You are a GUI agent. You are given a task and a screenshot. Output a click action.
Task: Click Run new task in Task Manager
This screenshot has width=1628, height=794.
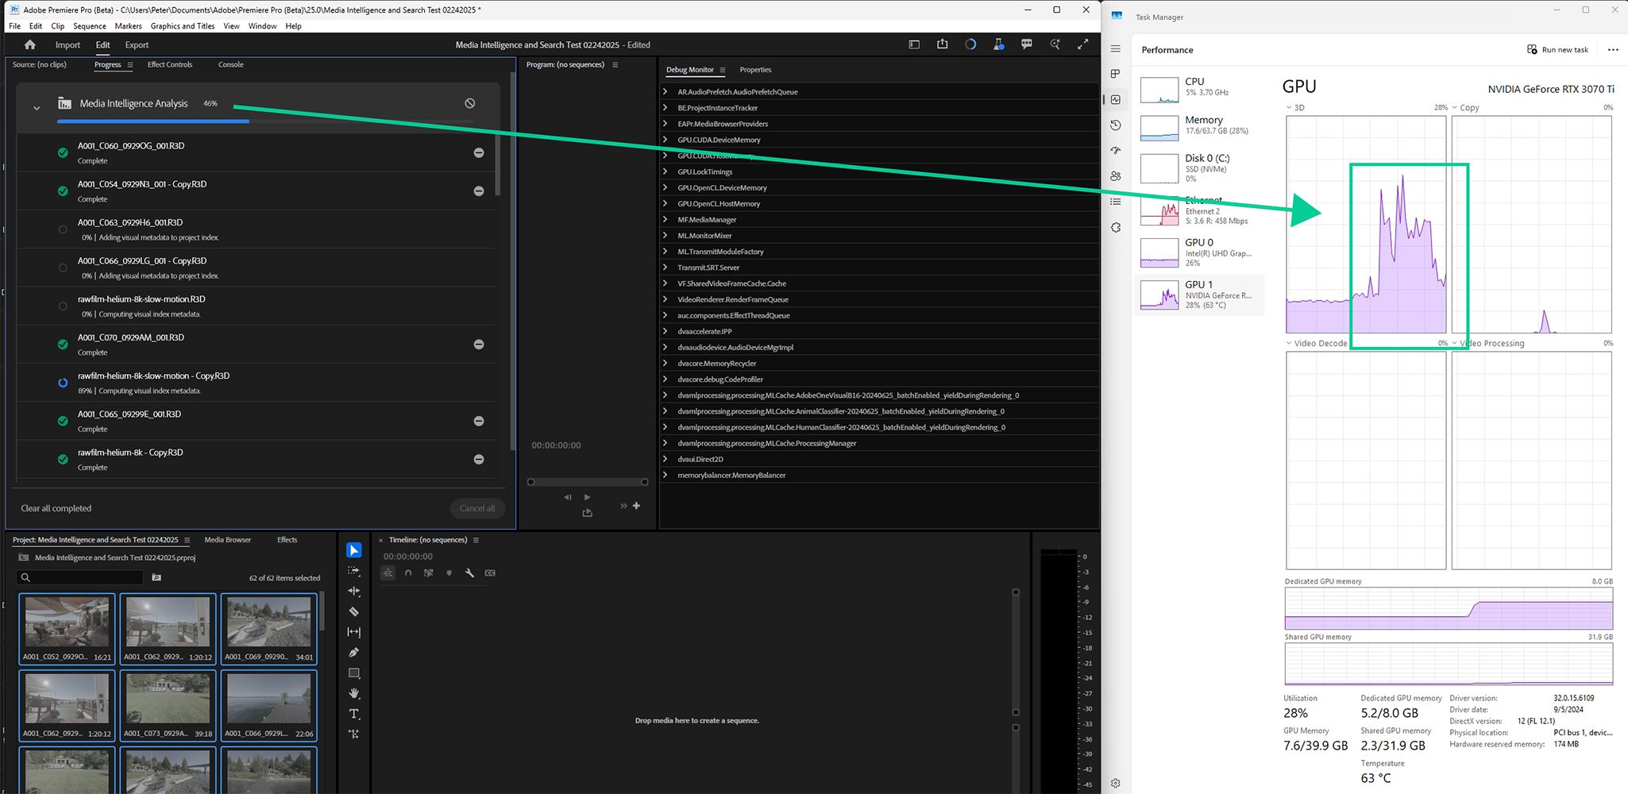[x=1557, y=49]
